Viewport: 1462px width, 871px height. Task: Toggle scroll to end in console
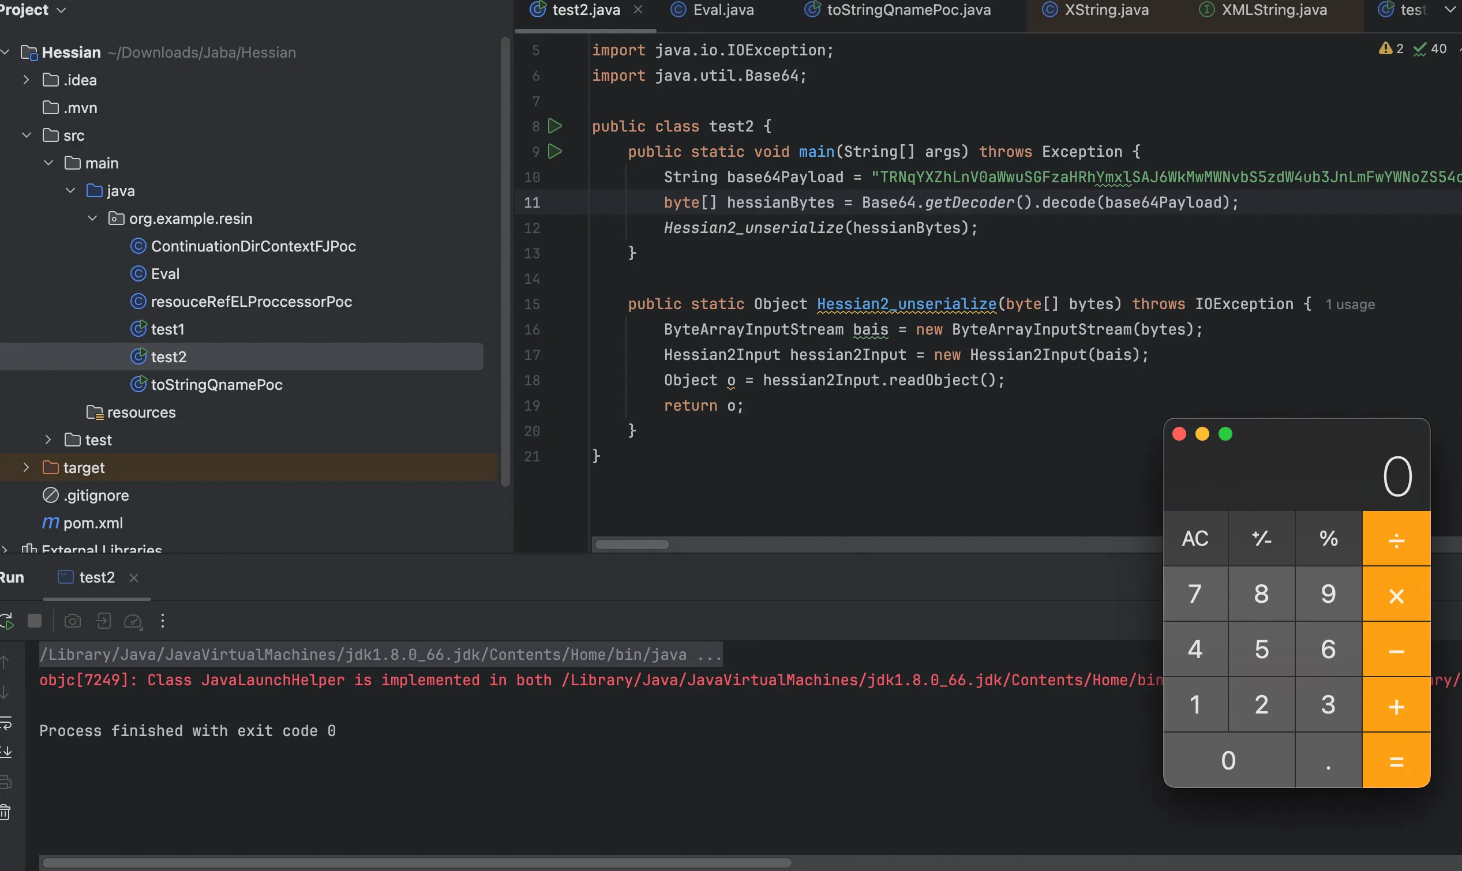(x=6, y=751)
